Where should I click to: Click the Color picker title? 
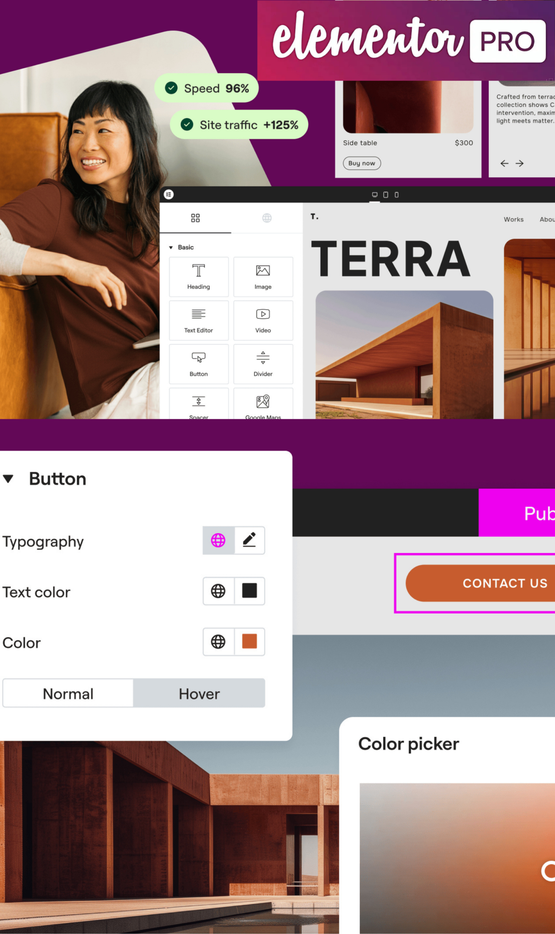point(409,744)
